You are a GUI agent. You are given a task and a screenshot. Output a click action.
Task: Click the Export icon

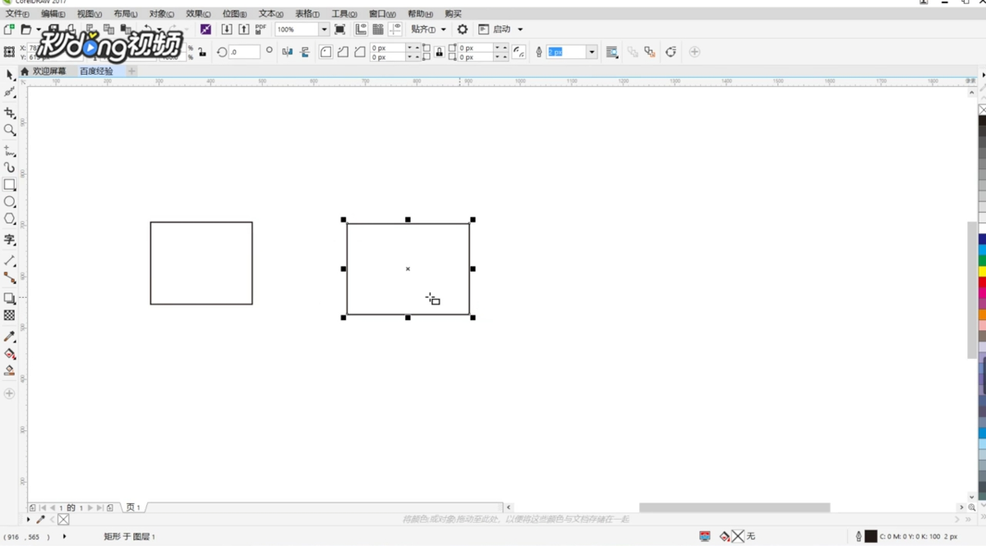click(244, 29)
